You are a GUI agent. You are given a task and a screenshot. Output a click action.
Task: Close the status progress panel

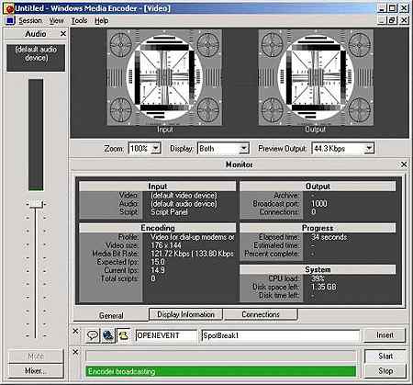[75, 352]
